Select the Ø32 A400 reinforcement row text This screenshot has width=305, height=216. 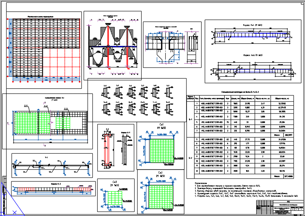212,107
